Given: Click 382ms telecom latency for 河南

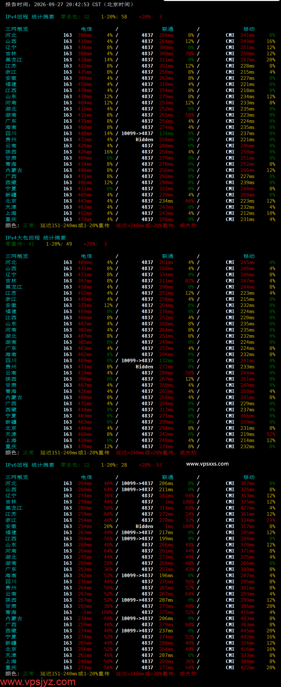Looking at the screenshot, I should (85, 330).
